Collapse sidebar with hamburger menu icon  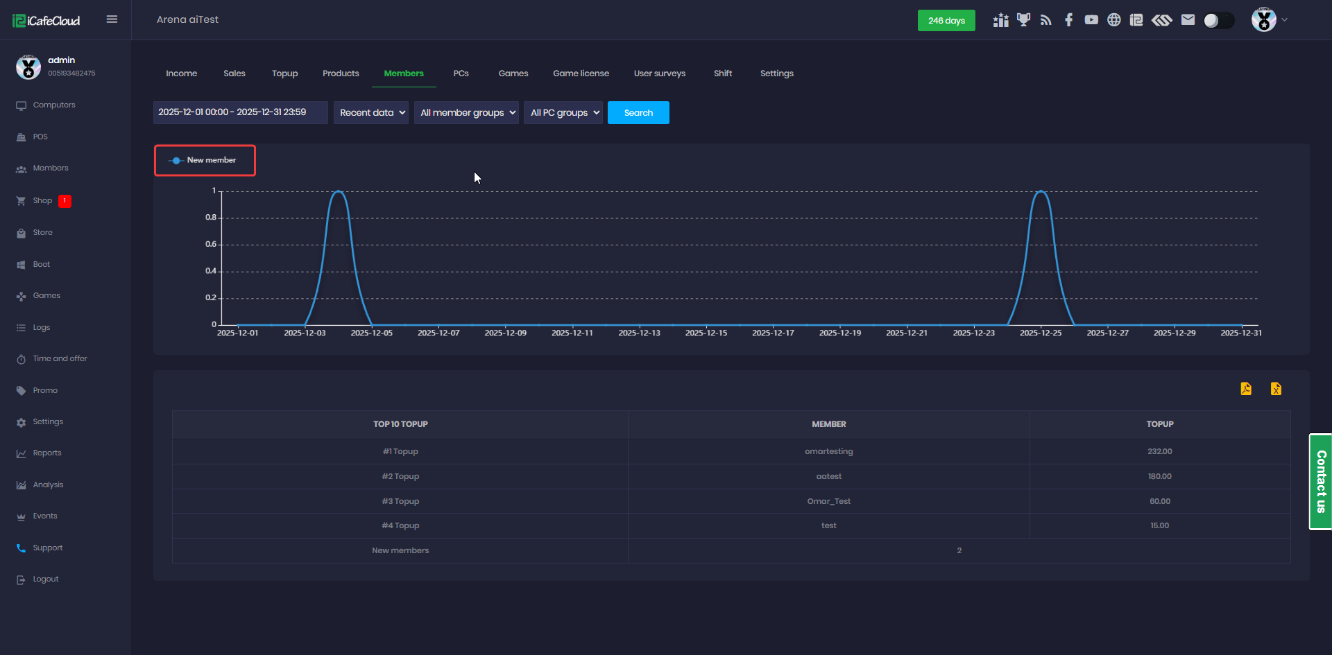112,19
